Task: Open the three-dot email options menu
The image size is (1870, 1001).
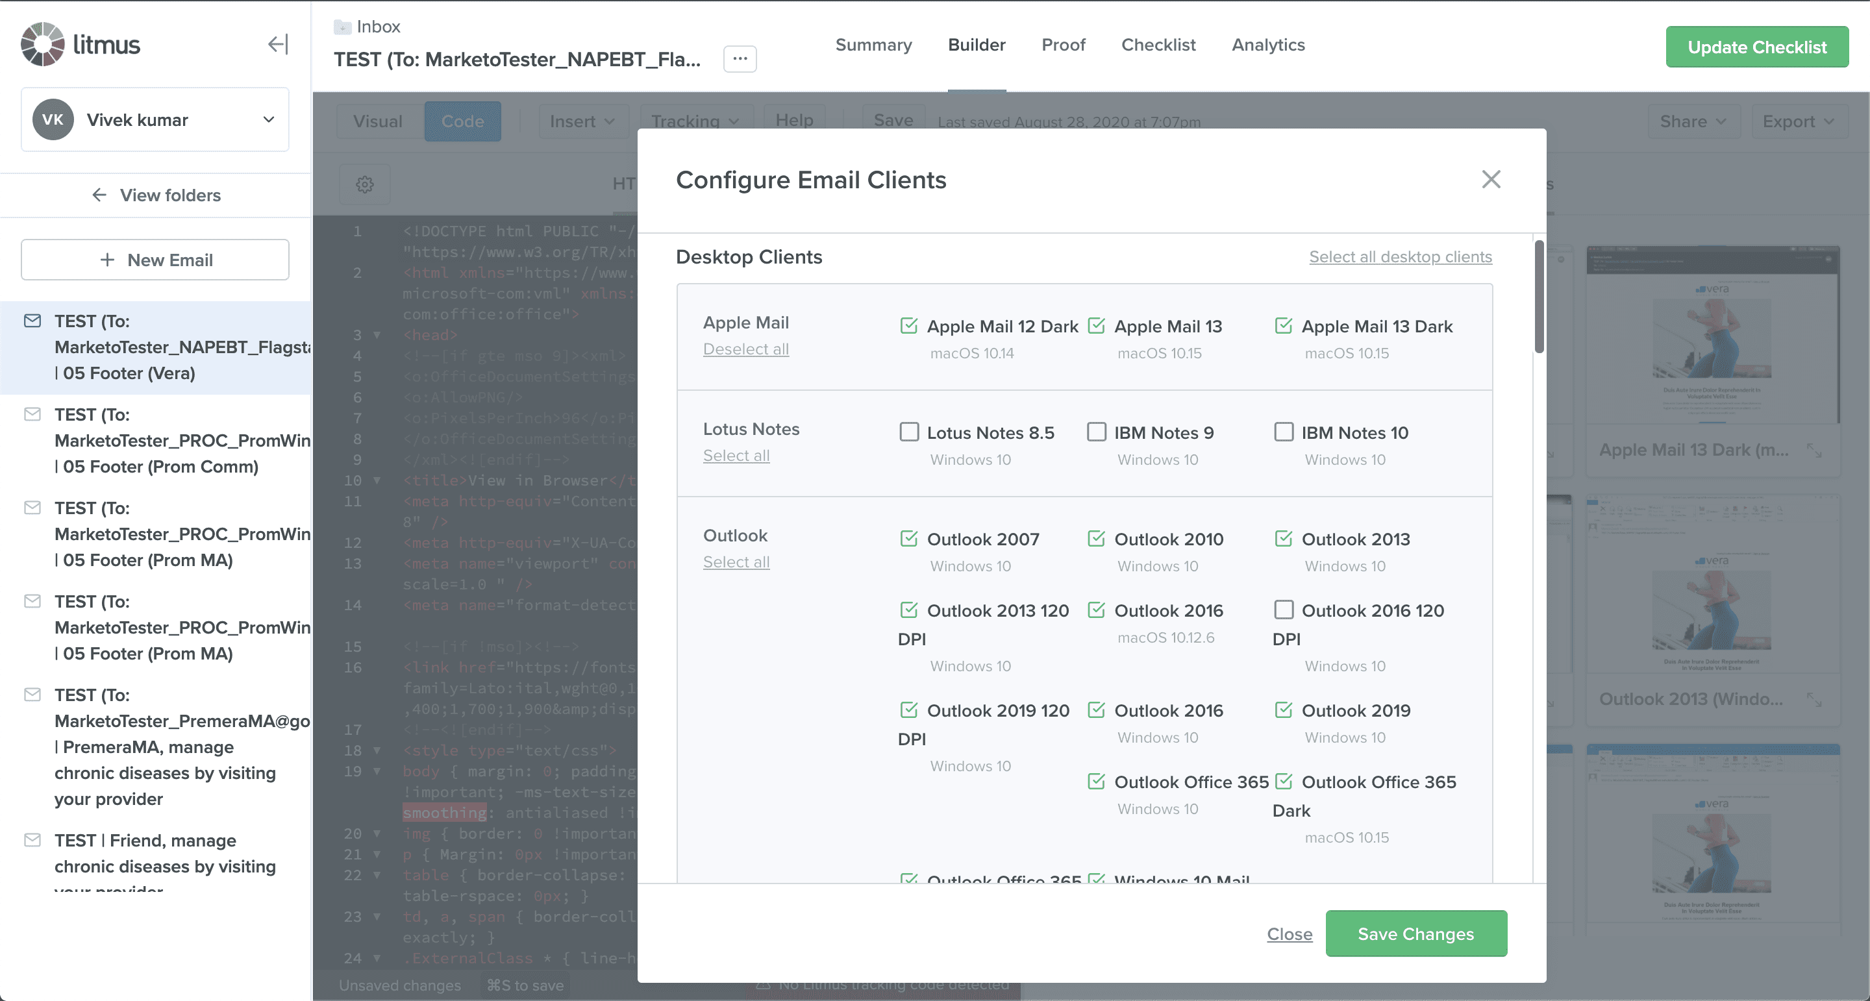Action: (740, 59)
